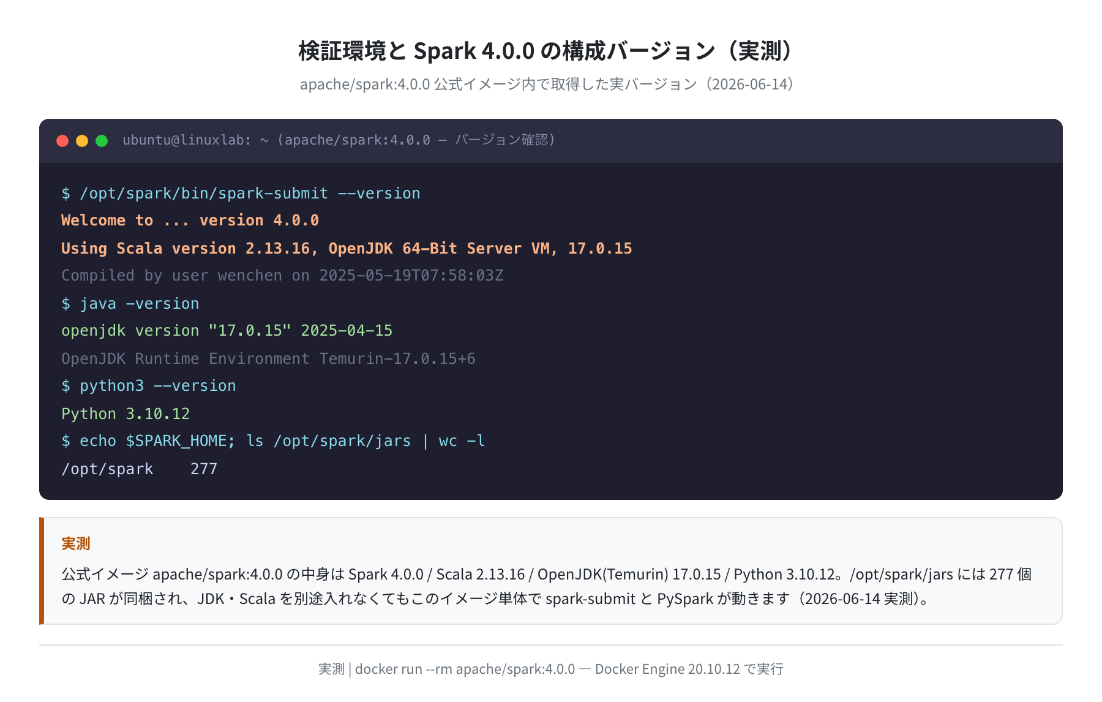This screenshot has width=1102, height=702.
Task: Click the '/opt/spark' output text
Action: tap(107, 469)
